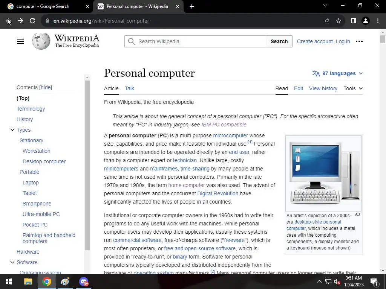
Task: Go to Desktop computer in contents
Action: [x=44, y=161]
